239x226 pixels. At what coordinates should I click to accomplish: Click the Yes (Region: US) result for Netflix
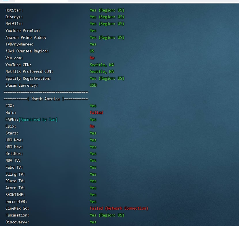tap(107, 24)
